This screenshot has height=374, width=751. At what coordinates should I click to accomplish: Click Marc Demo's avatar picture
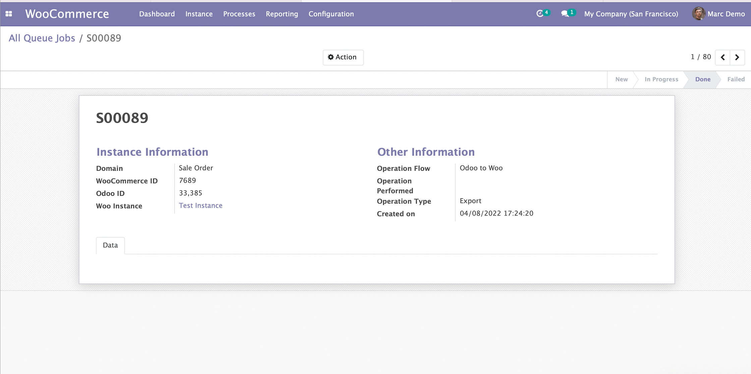click(698, 14)
